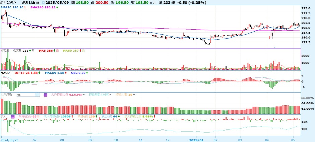
Task: Open the purple list icon in 大戶持股 panel
Action: (45, 95)
